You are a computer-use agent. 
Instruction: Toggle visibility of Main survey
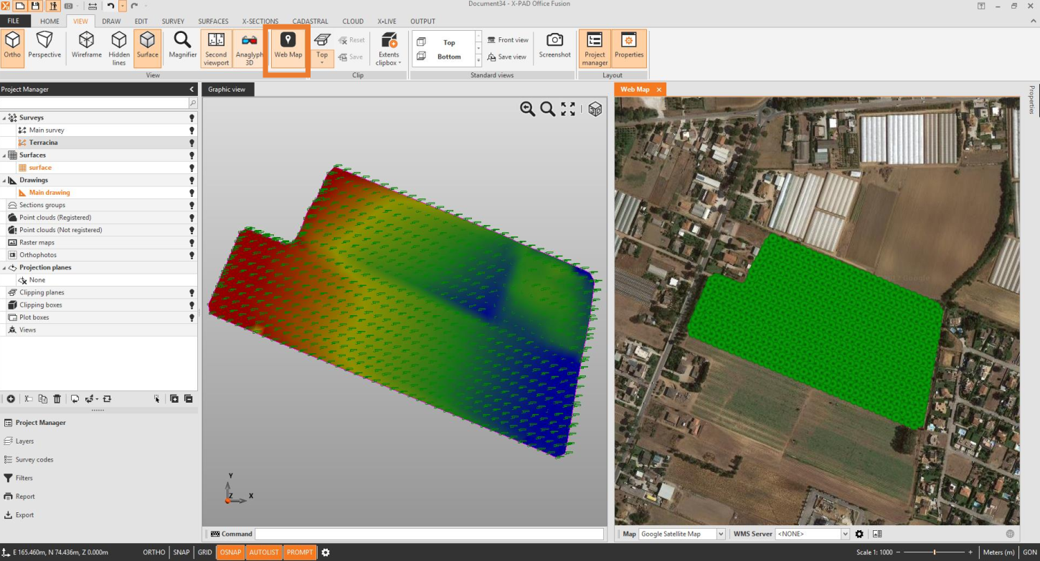click(192, 130)
